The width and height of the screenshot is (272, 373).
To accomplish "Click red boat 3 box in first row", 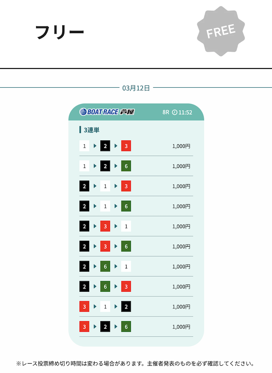I will 126,146.
